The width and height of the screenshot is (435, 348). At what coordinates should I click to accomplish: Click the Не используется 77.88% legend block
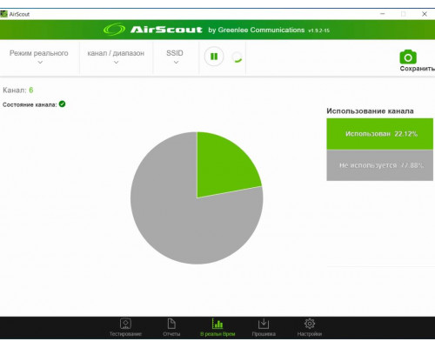(x=380, y=165)
